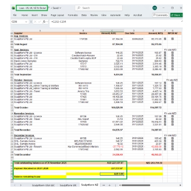Toggle column F checkbox for MEL/R001574160 DHL row
Screen dimensions: 191x191
165,141
